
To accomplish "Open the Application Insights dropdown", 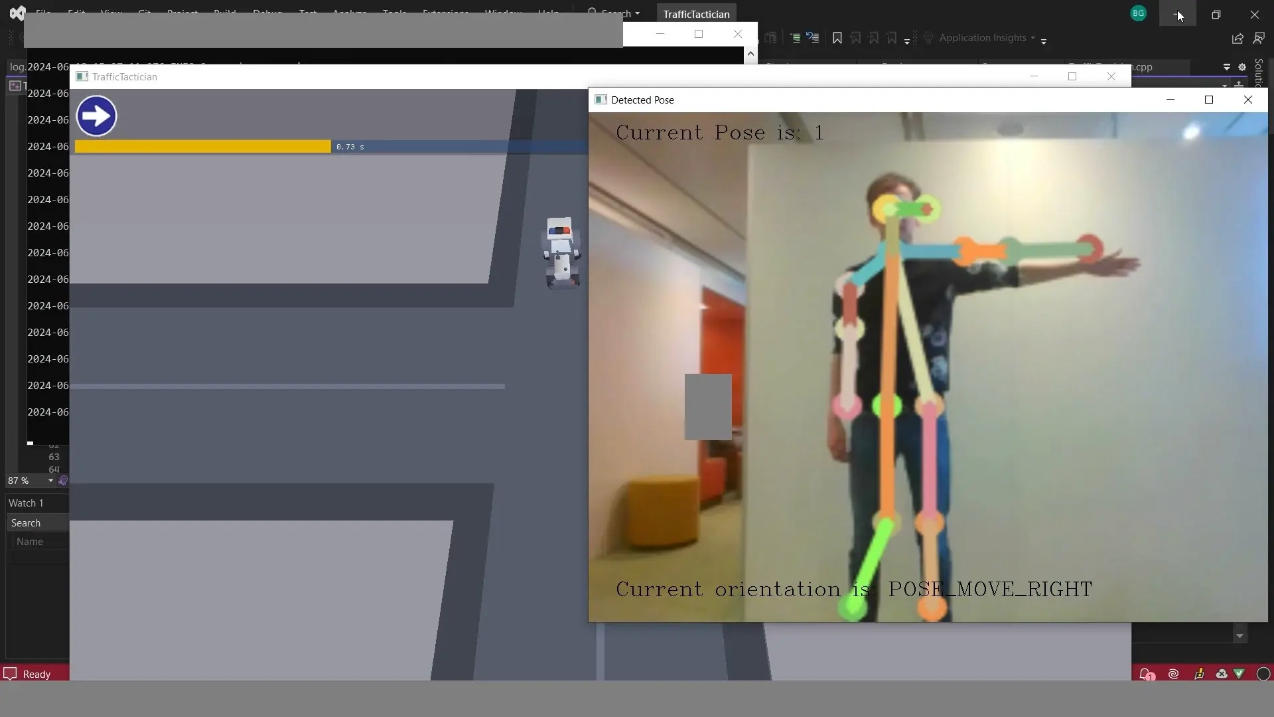I will (x=987, y=38).
